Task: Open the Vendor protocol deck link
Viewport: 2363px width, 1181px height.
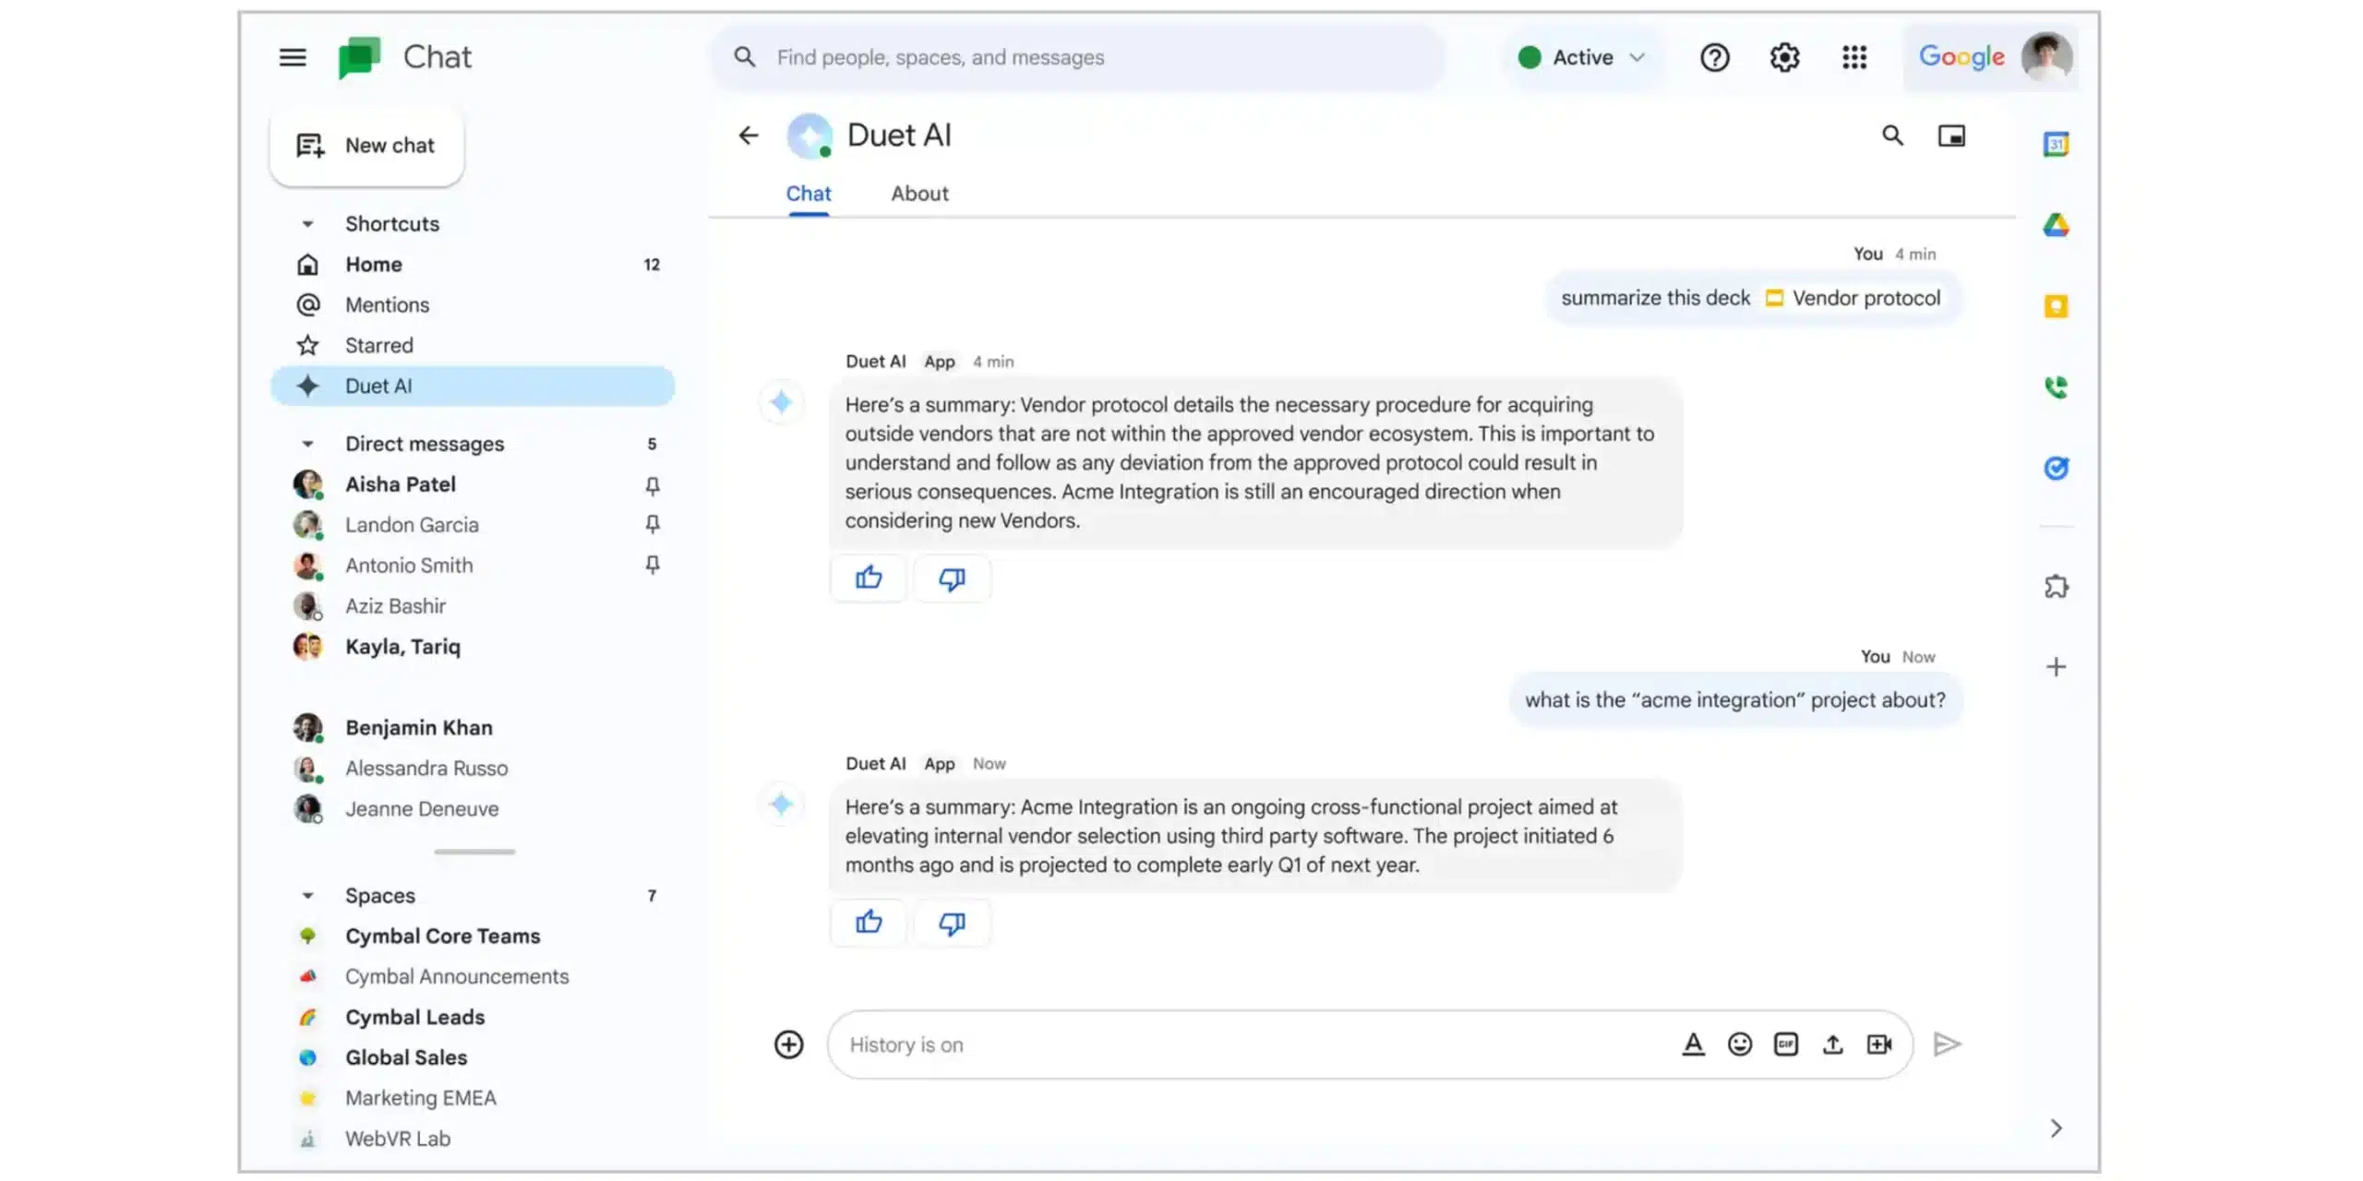Action: click(1865, 298)
